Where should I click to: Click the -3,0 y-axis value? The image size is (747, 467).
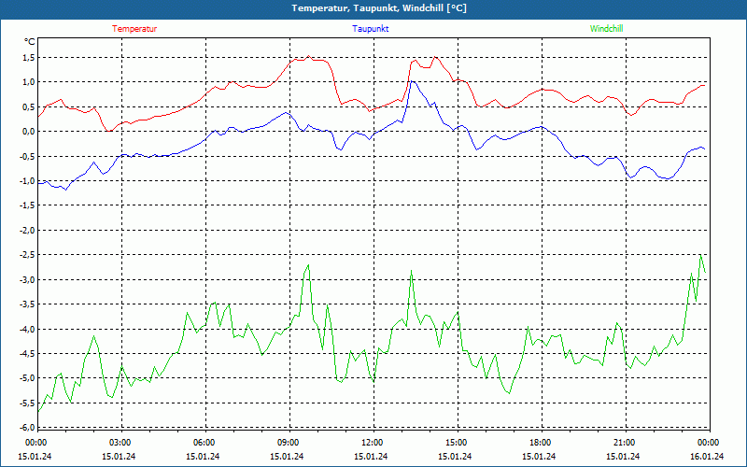point(27,279)
